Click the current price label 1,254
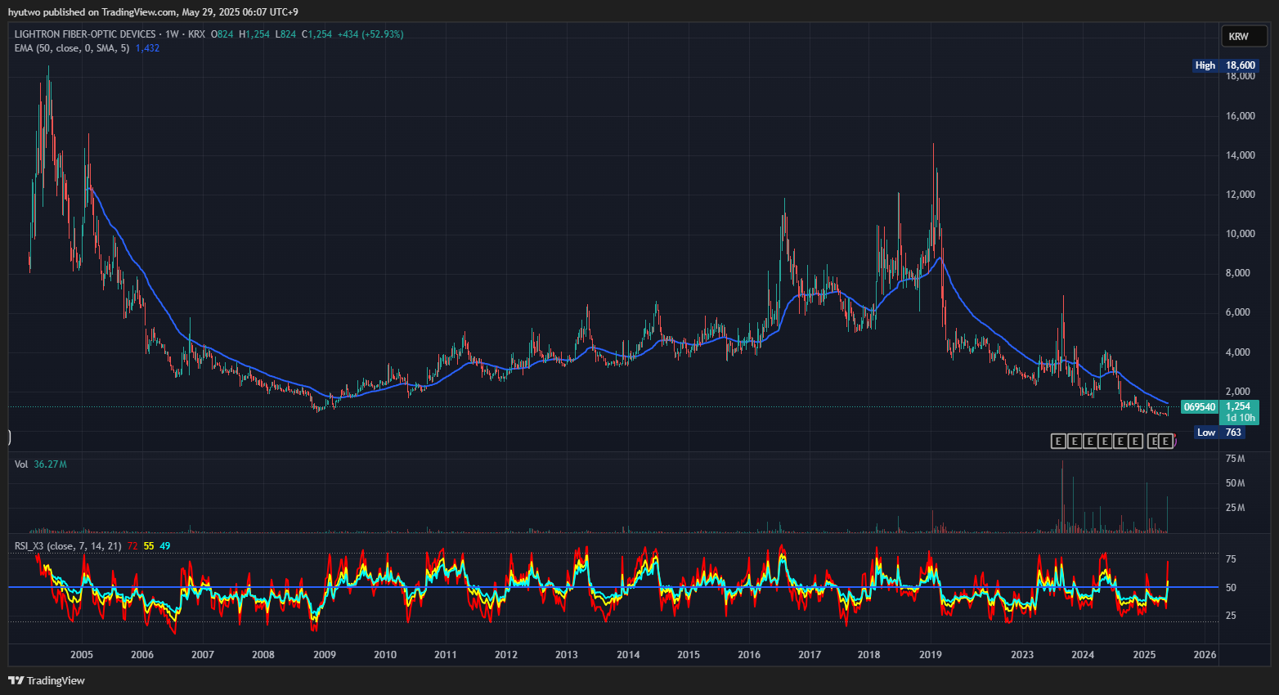The image size is (1279, 695). [x=1238, y=406]
